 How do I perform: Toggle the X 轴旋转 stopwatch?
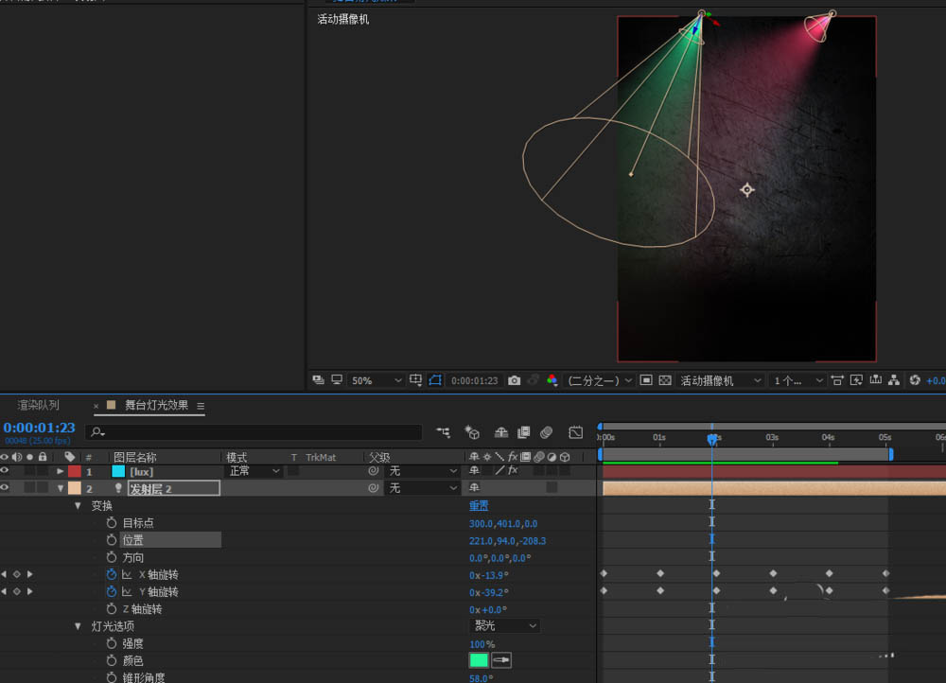point(112,574)
